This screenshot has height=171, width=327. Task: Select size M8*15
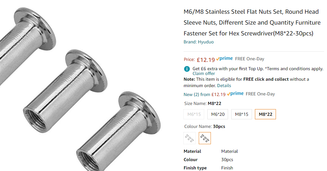pyautogui.click(x=242, y=114)
